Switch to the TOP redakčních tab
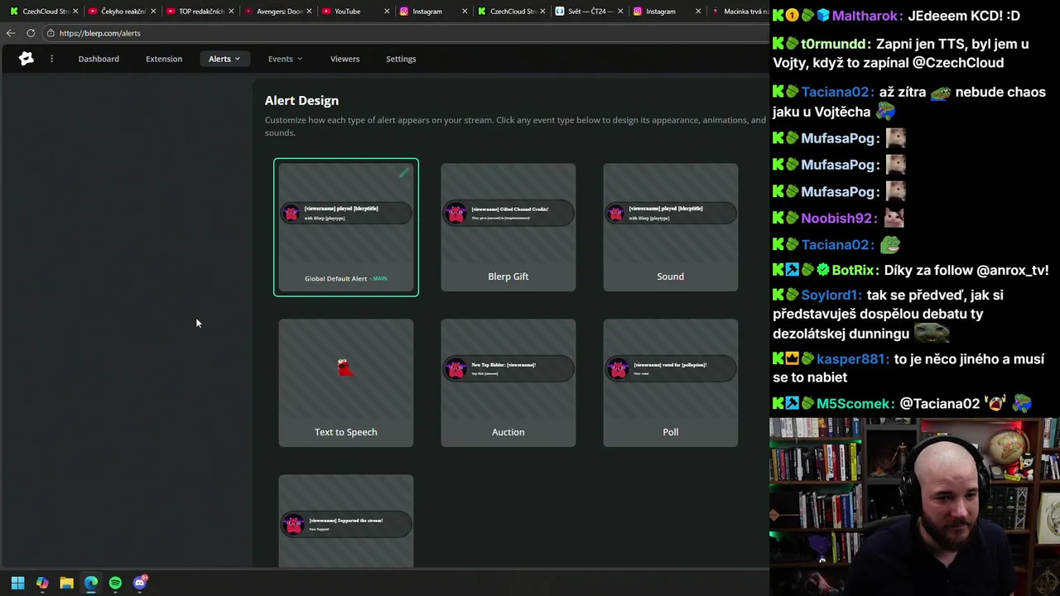1060x596 pixels. pos(201,12)
